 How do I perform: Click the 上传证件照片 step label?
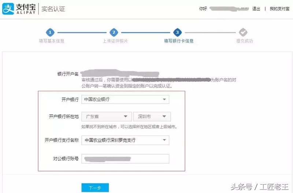[x=115, y=41]
